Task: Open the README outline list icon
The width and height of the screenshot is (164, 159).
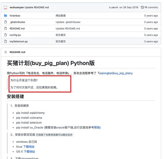Action: (5, 52)
